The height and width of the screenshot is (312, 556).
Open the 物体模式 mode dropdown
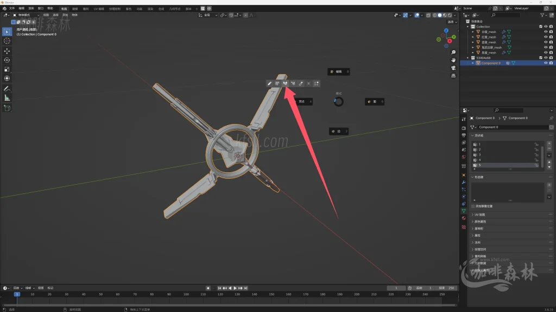[x=26, y=15]
